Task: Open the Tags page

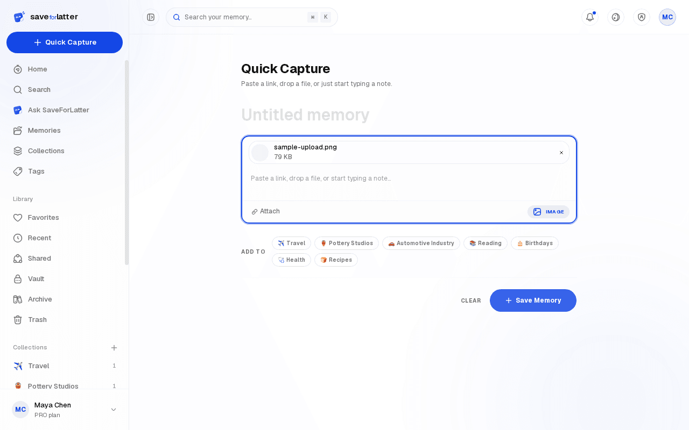Action: 65,171
